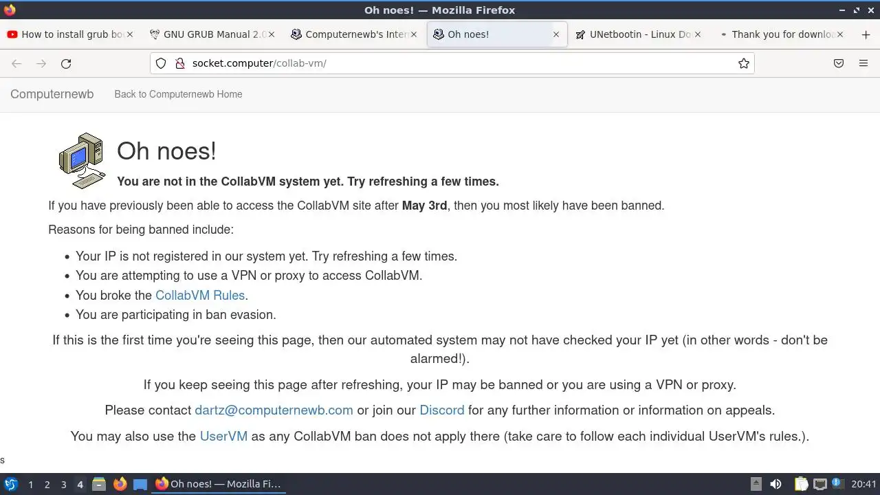Open the CollabVM Rules link
This screenshot has height=495, width=880.
click(x=200, y=295)
